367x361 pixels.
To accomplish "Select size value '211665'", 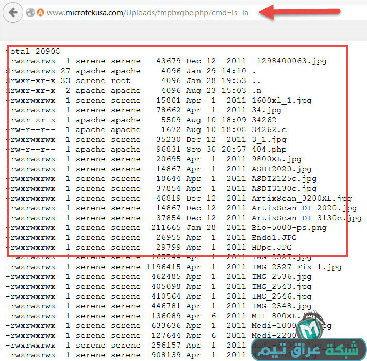I will pos(166,227).
